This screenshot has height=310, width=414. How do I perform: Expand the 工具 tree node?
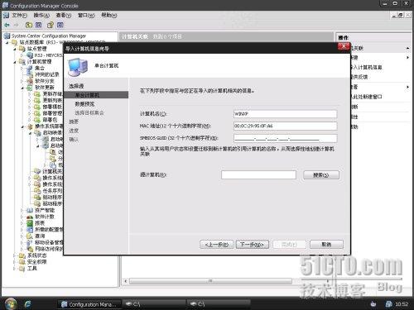pyautogui.click(x=15, y=269)
